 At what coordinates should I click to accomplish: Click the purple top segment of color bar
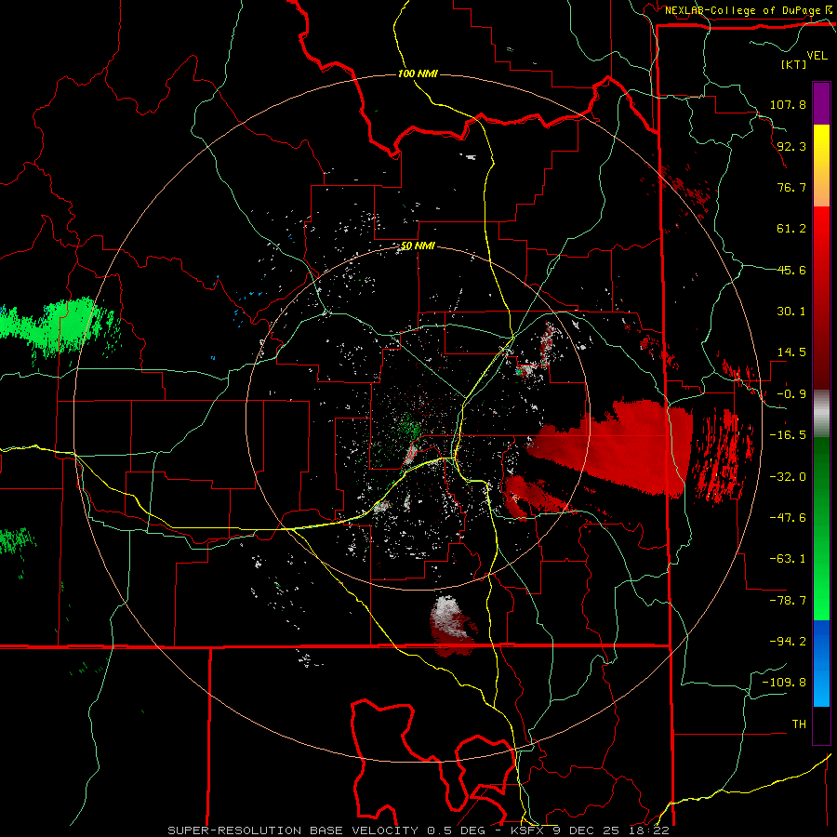point(821,103)
